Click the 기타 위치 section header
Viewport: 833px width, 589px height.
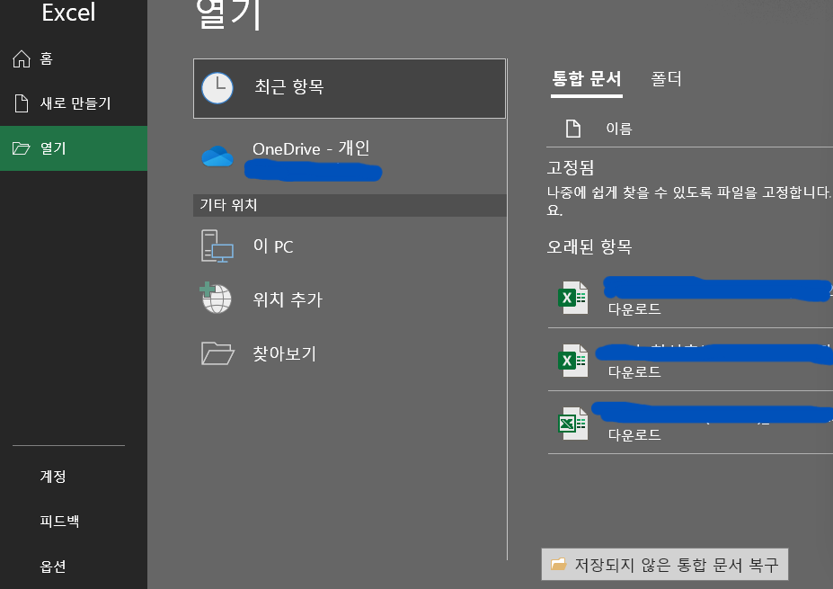click(350, 205)
